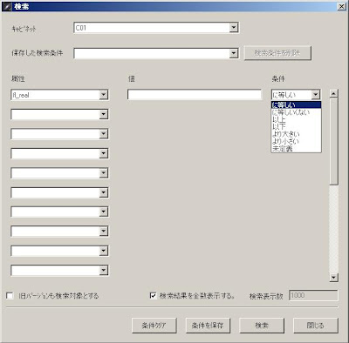Viewport: 349px width, 343px height.
Task: Click the scrollbar down arrow
Action: 333,278
